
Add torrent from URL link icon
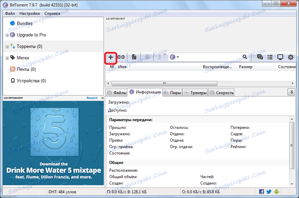(121, 57)
